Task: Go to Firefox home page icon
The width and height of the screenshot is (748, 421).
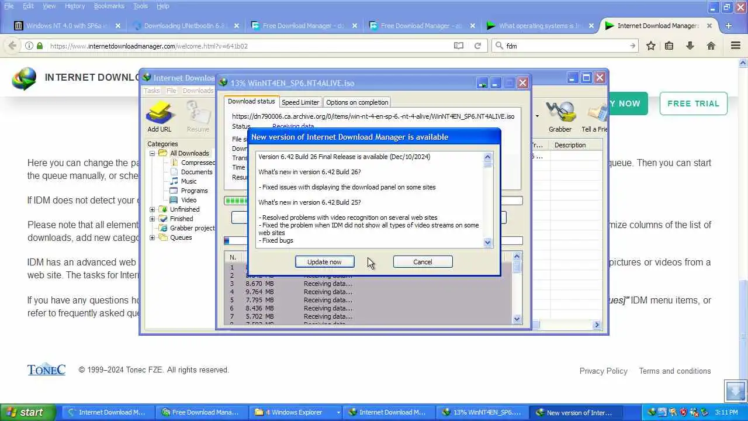Action: click(x=711, y=46)
